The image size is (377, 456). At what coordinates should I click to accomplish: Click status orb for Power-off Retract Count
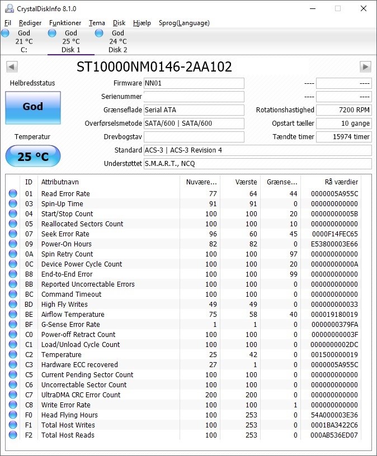pyautogui.click(x=13, y=334)
